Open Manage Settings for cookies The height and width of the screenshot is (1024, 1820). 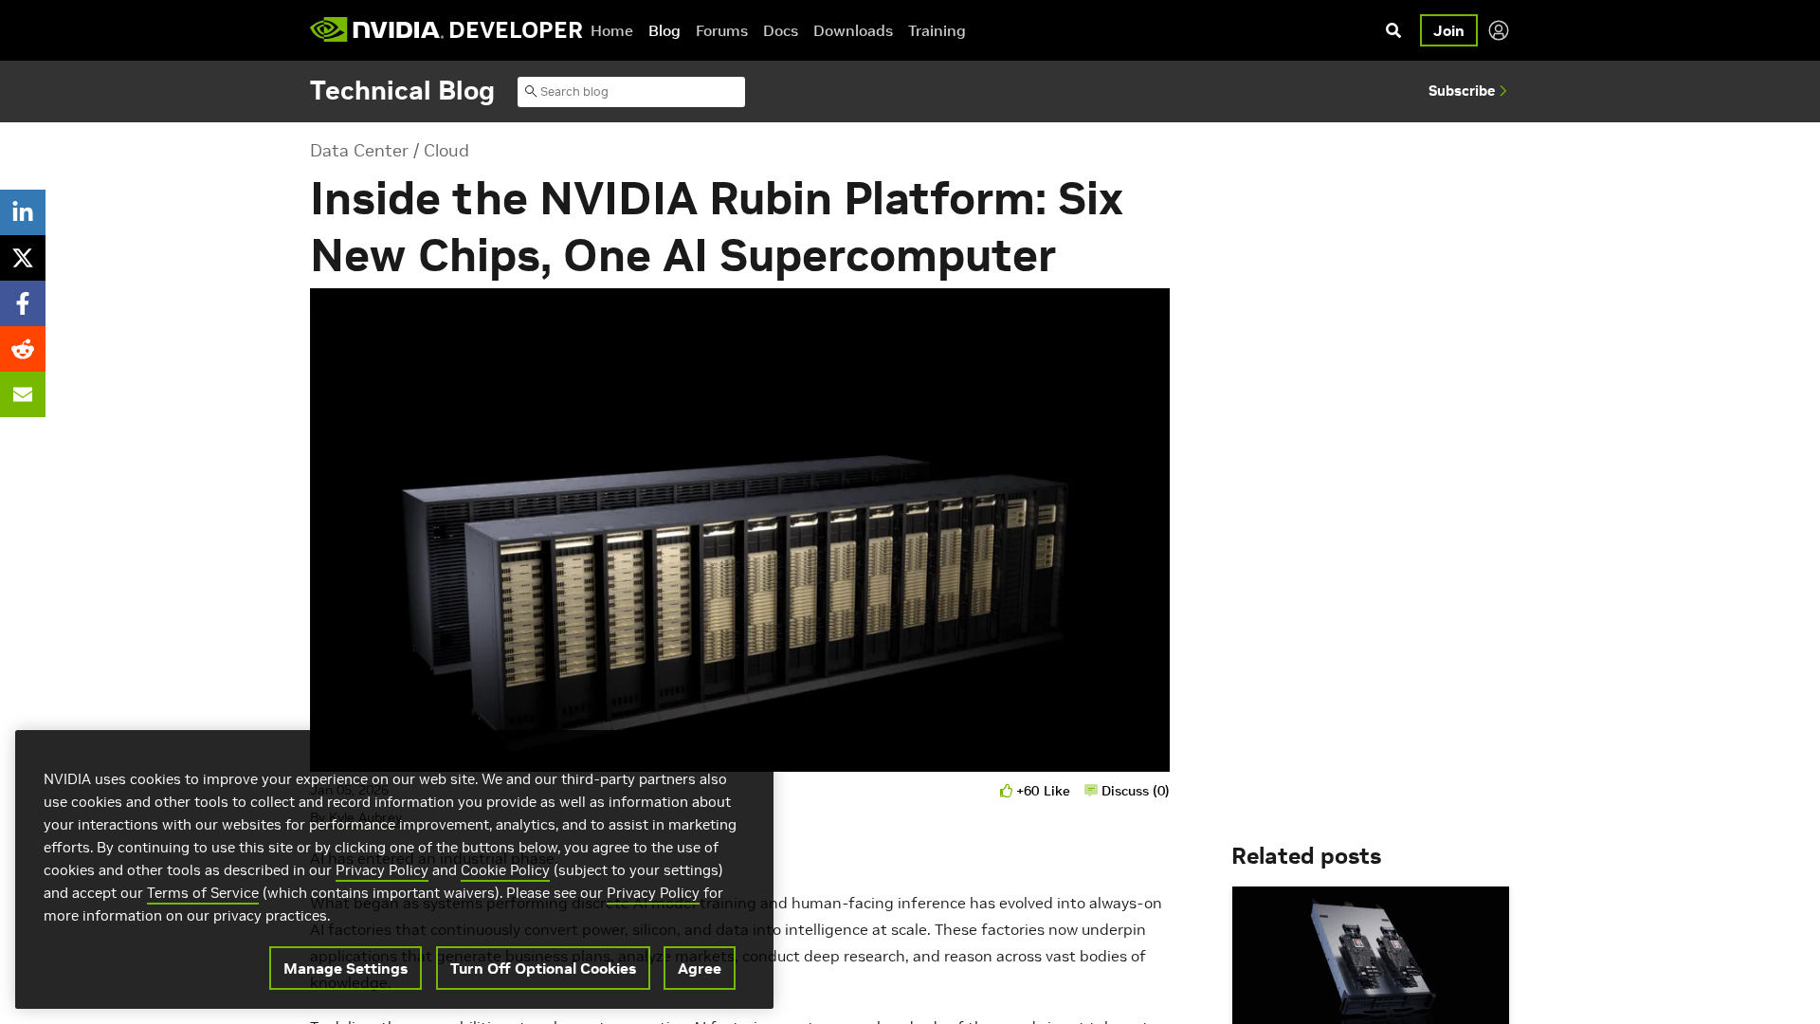coord(345,968)
